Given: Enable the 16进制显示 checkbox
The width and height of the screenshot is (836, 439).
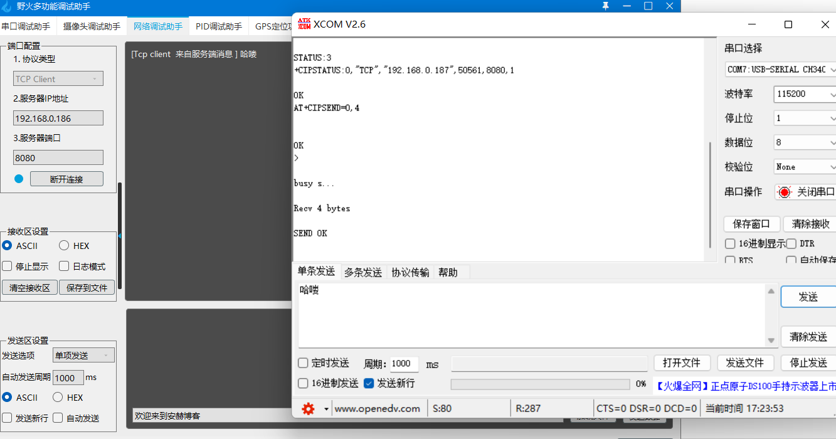Looking at the screenshot, I should [x=730, y=243].
